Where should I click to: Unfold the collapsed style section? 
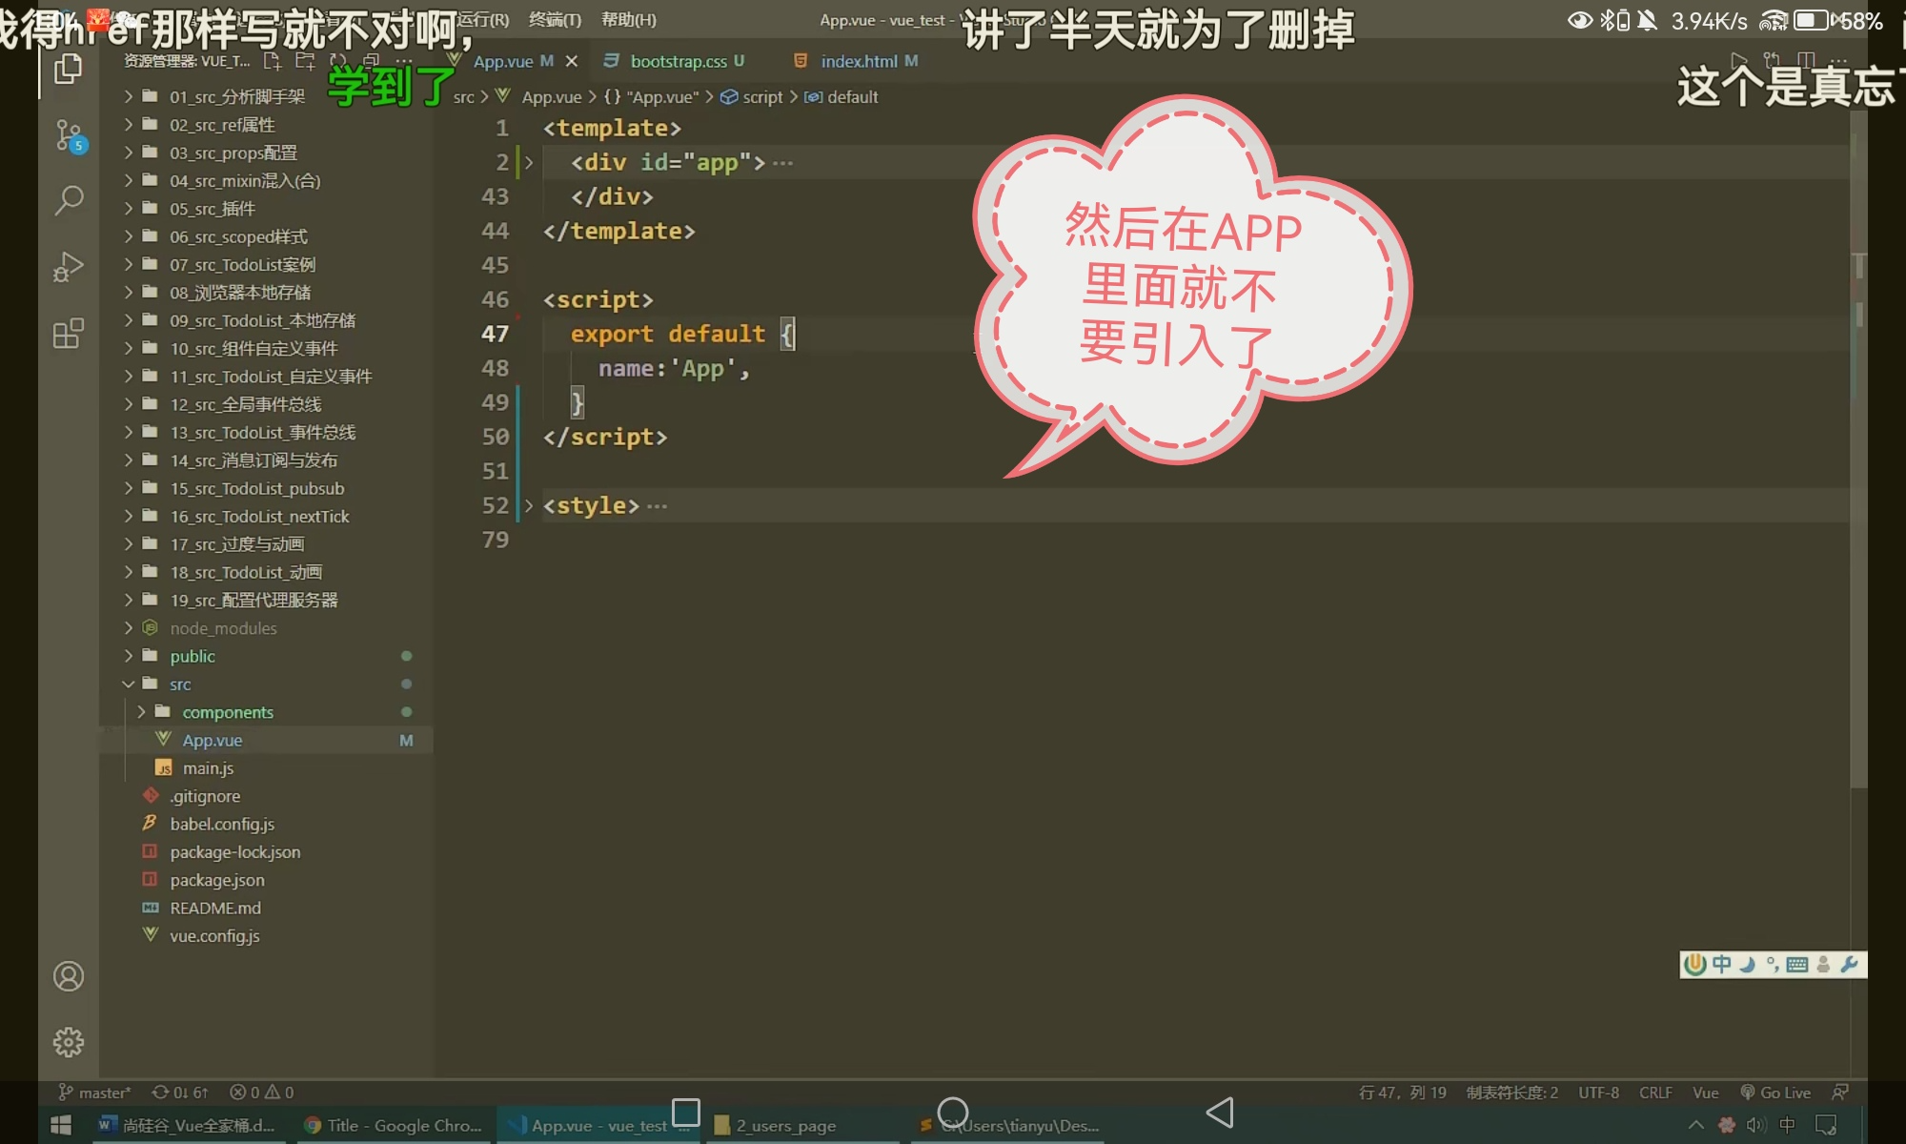[529, 506]
